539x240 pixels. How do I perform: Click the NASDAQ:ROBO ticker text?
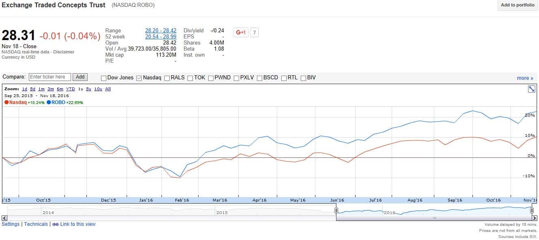point(133,5)
